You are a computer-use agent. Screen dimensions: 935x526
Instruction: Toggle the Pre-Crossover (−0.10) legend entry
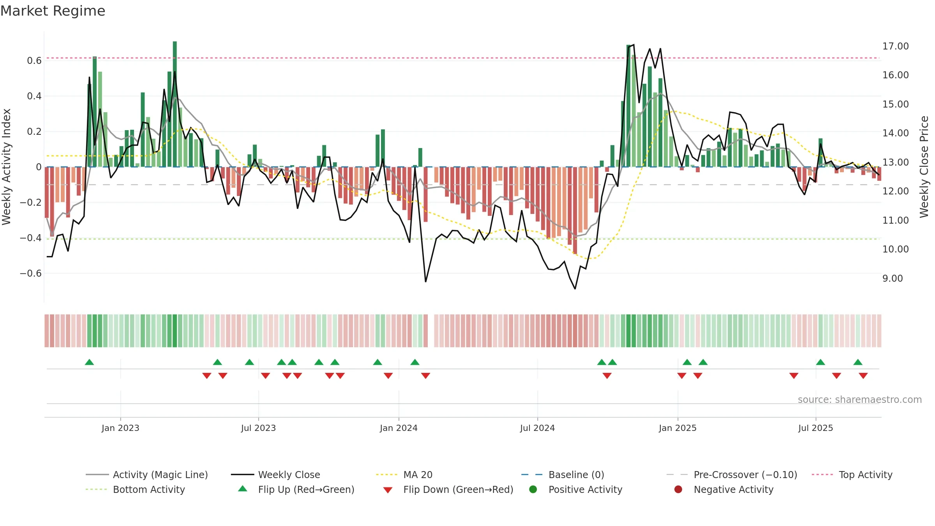(x=732, y=475)
